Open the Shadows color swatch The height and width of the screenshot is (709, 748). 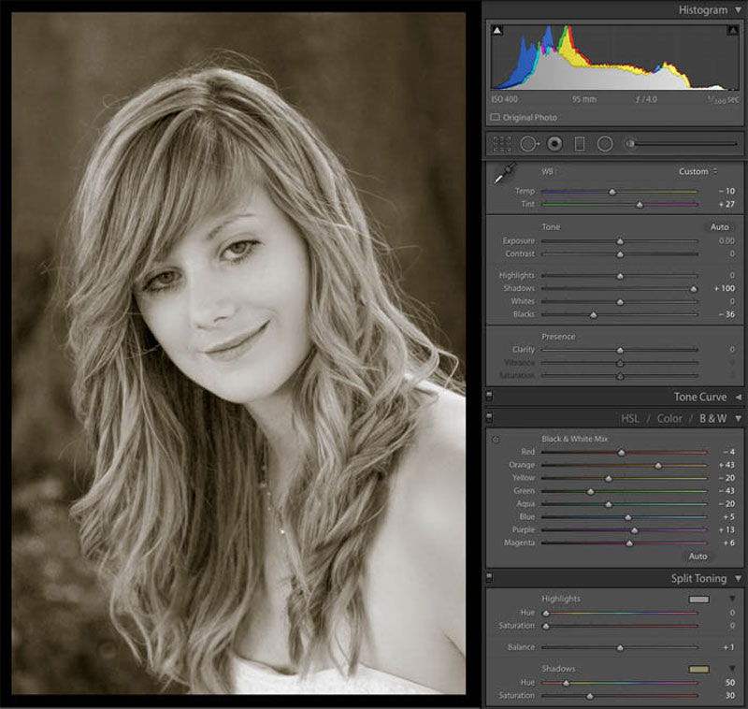[x=698, y=670]
